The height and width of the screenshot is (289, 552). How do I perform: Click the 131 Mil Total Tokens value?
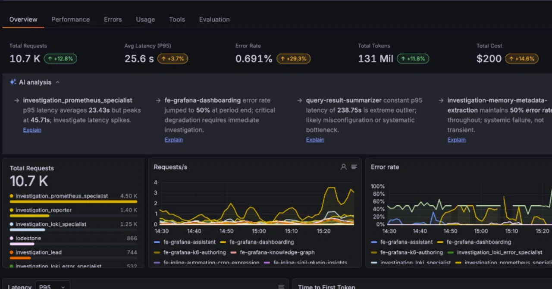(376, 59)
